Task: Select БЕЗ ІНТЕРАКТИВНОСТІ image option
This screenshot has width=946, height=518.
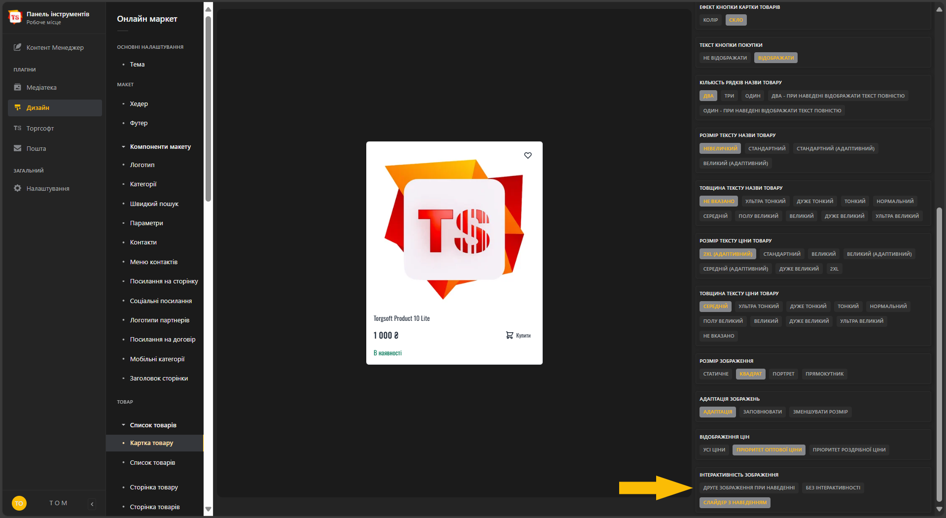Action: [833, 488]
